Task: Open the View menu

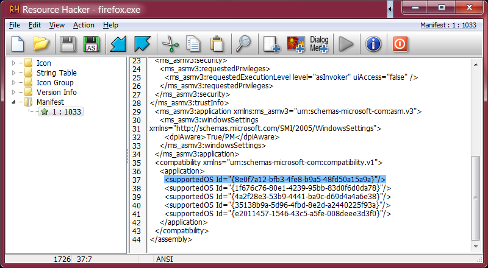Action: tap(57, 25)
